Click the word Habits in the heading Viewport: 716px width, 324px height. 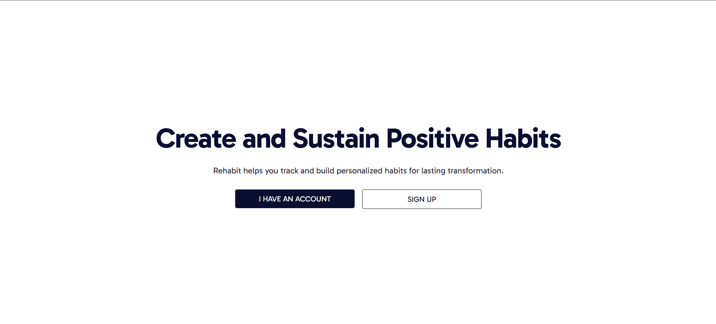pos(523,139)
